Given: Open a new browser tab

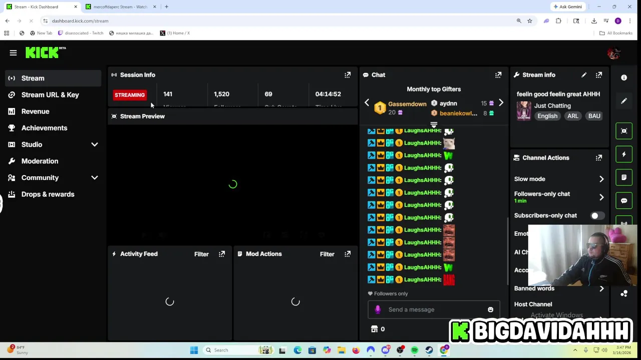Looking at the screenshot, I should 166,7.
